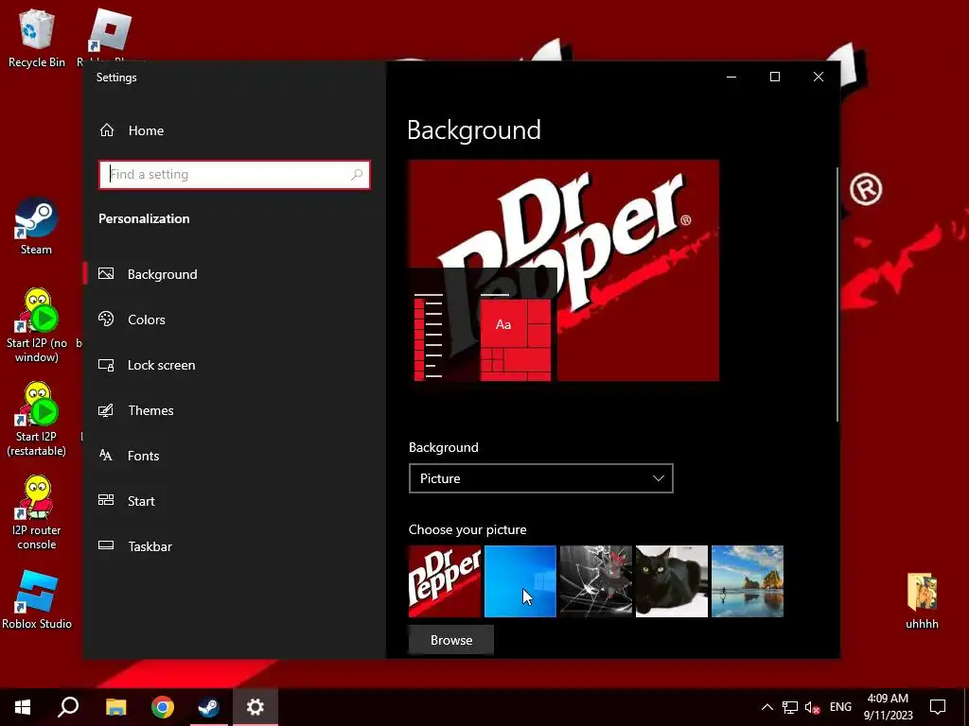
Task: Open the Lock screen settings page
Action: [x=161, y=365]
